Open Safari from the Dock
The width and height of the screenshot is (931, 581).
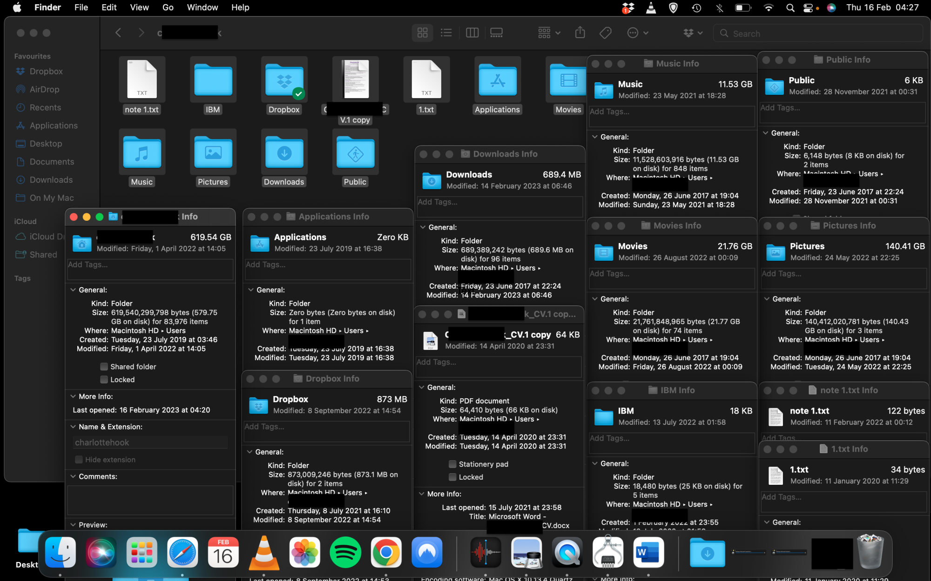182,552
